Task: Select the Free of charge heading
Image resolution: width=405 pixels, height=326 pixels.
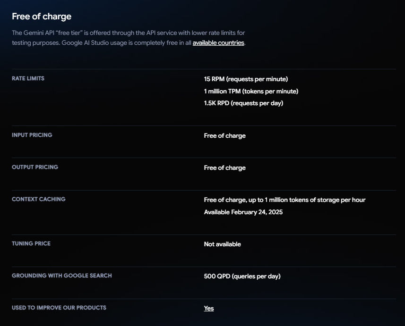Action: 42,16
